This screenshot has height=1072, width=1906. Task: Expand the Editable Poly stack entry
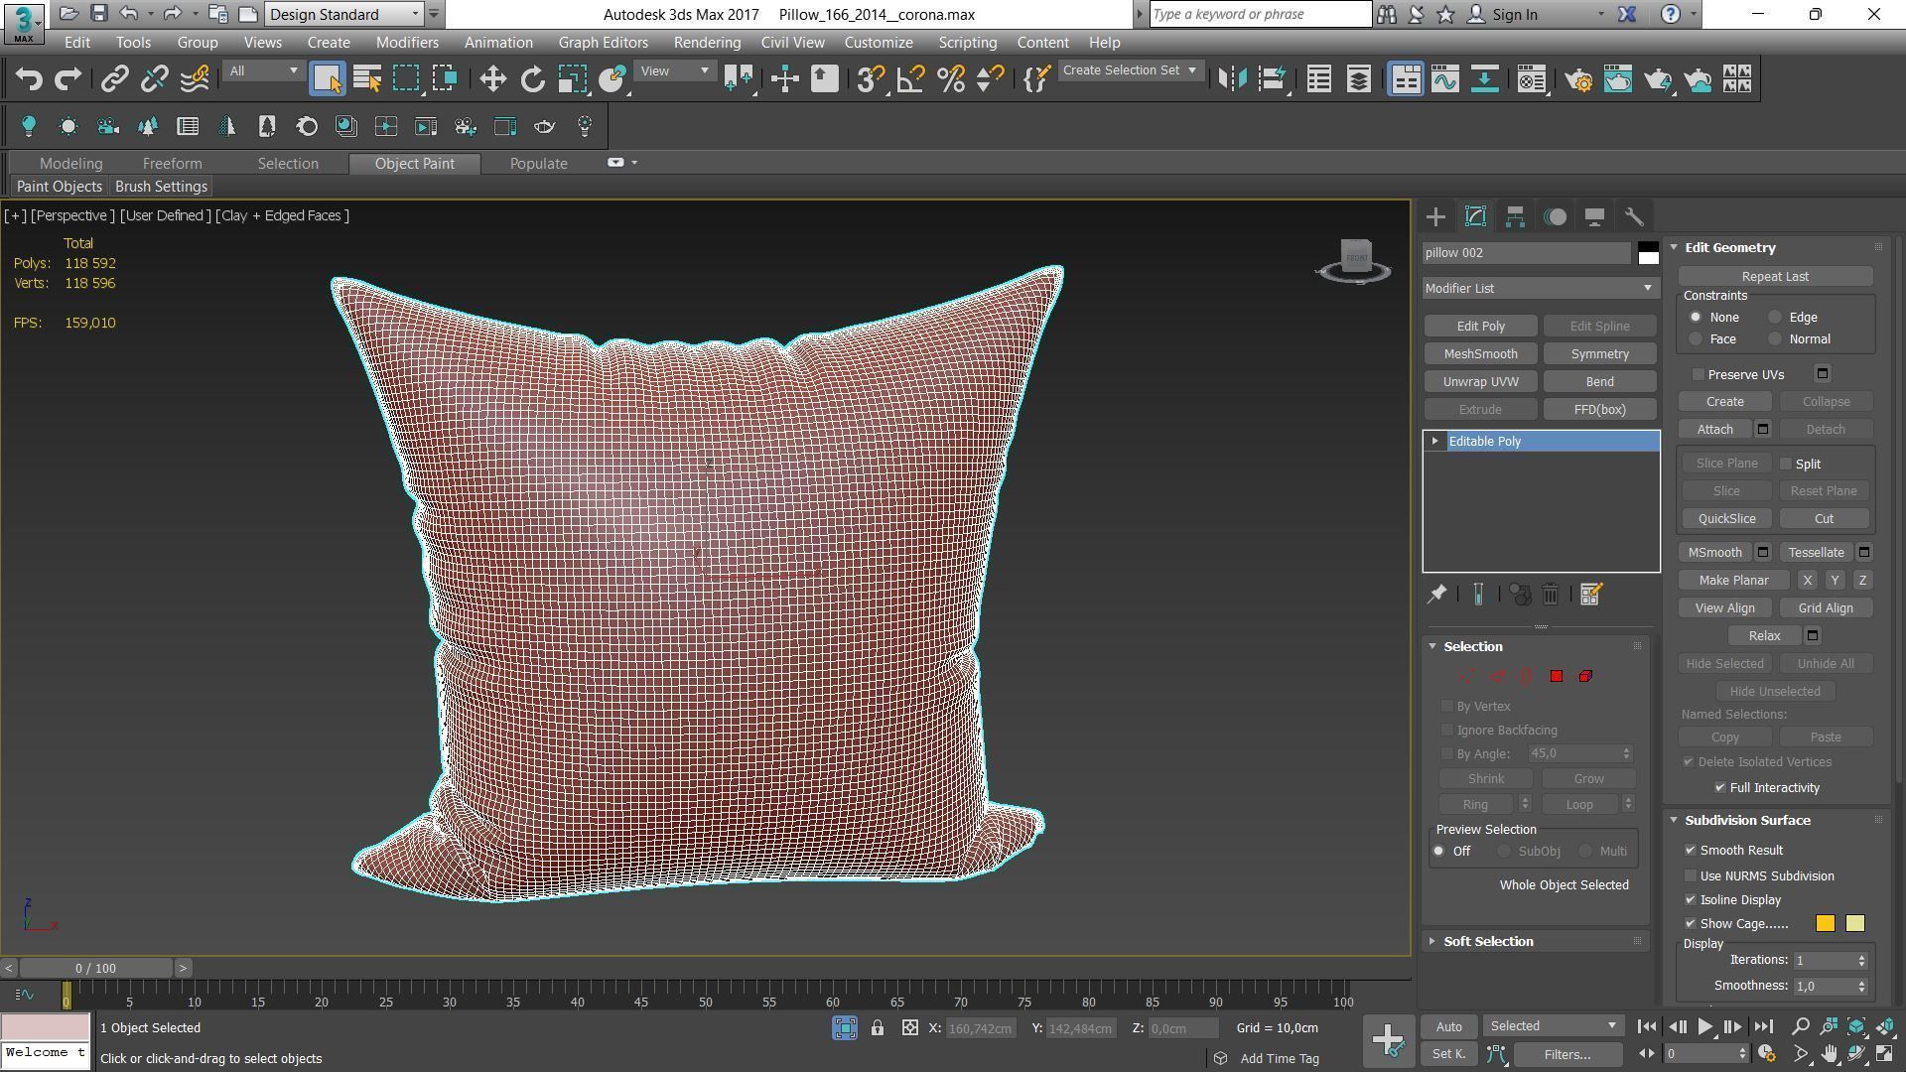[1434, 442]
